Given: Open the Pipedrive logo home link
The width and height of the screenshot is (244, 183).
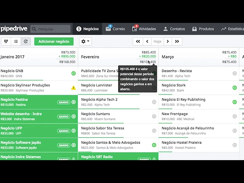Looking at the screenshot, I should [x=14, y=29].
